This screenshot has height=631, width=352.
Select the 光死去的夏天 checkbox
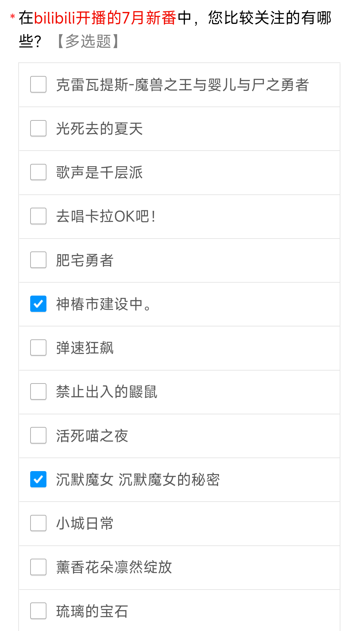38,128
